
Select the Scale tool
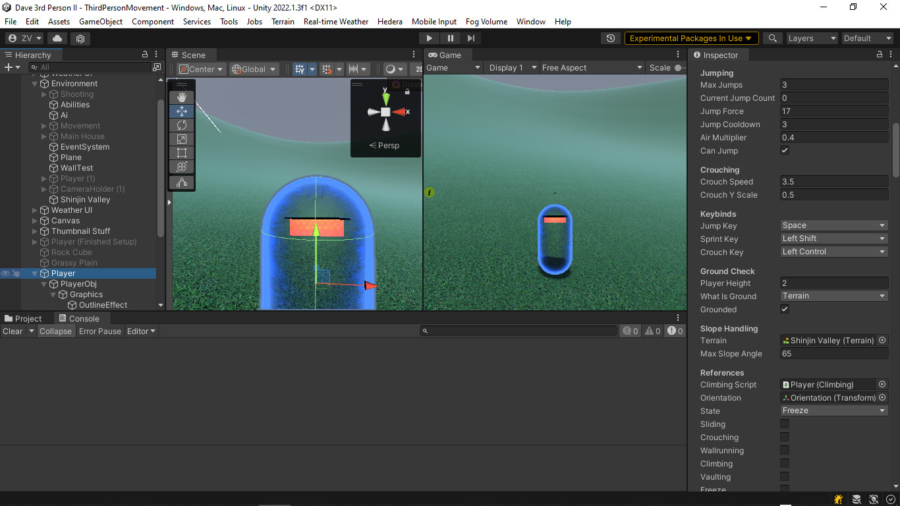tap(181, 139)
